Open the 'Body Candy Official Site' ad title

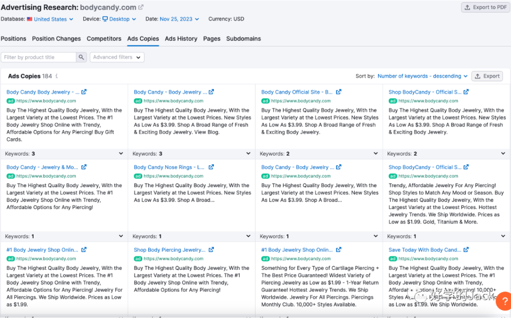click(297, 92)
